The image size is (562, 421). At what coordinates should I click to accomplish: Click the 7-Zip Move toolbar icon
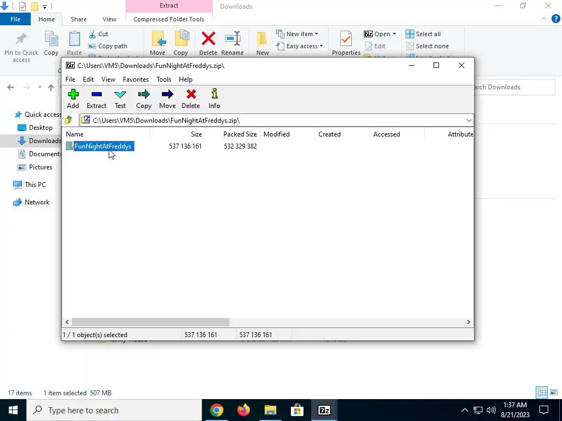coord(167,99)
